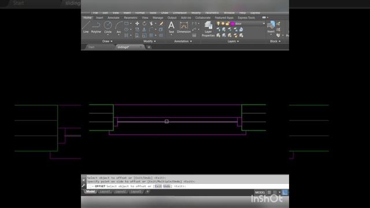Select the Line tool
This screenshot has height=208, width=370.
(x=86, y=27)
